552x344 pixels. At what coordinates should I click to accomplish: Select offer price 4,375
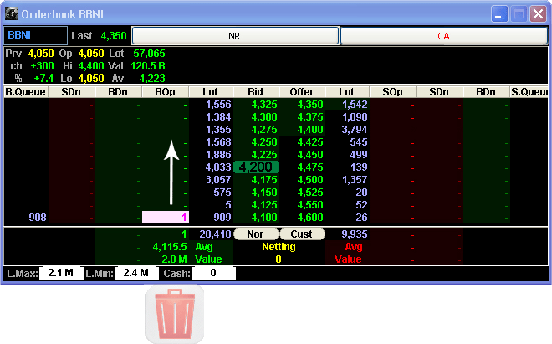point(310,117)
